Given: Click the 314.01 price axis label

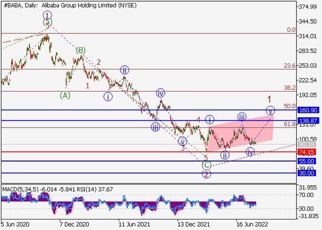Looking at the screenshot, I should click(x=307, y=36).
